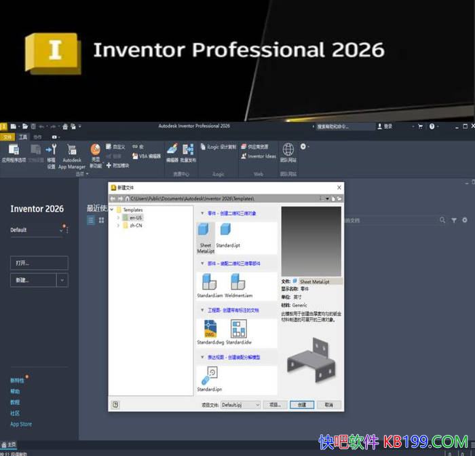This screenshot has height=456, width=475.
Task: Switch recent files to list view
Action: click(90, 220)
